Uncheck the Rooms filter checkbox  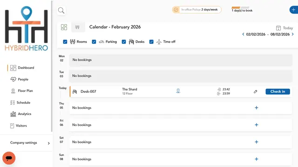tap(65, 42)
